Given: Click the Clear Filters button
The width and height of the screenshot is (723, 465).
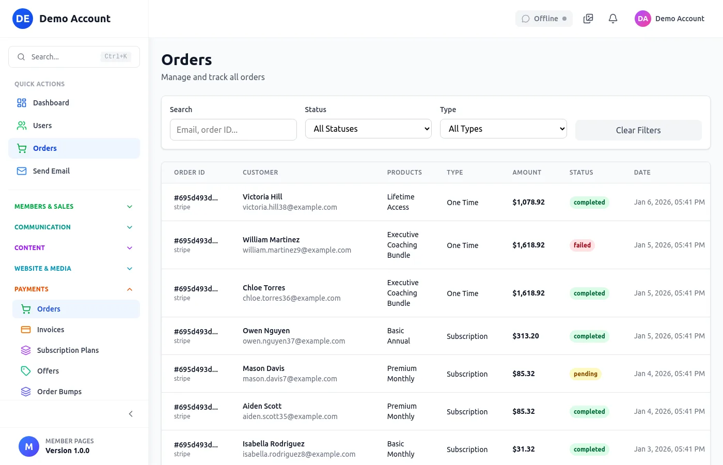Looking at the screenshot, I should coord(638,130).
